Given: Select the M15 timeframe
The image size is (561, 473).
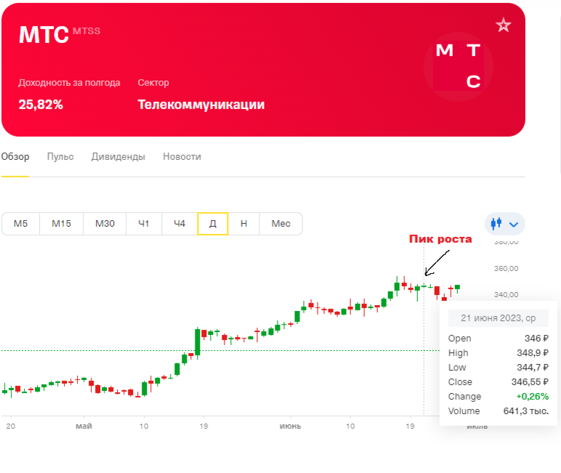Looking at the screenshot, I should coord(61,224).
